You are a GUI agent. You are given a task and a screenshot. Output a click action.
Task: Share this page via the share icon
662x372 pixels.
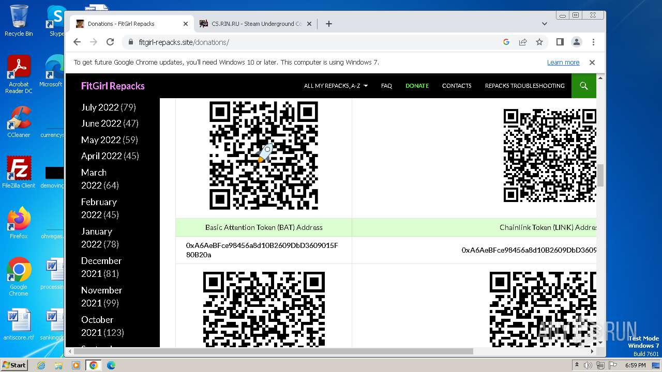(523, 42)
